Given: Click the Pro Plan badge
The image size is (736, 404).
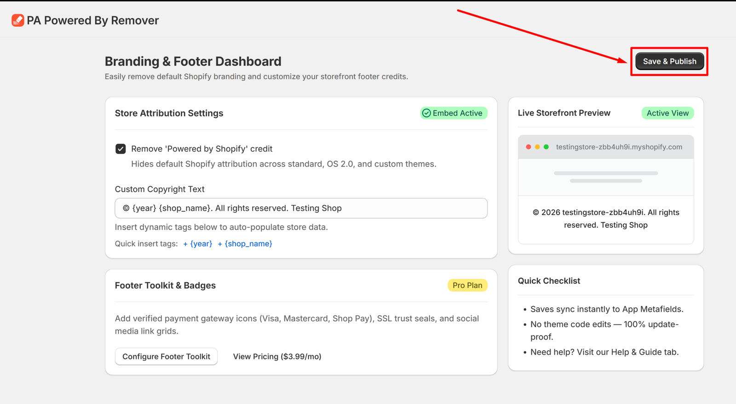Looking at the screenshot, I should click(467, 285).
